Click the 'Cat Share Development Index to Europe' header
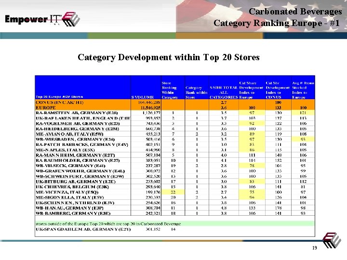 (x=251, y=90)
